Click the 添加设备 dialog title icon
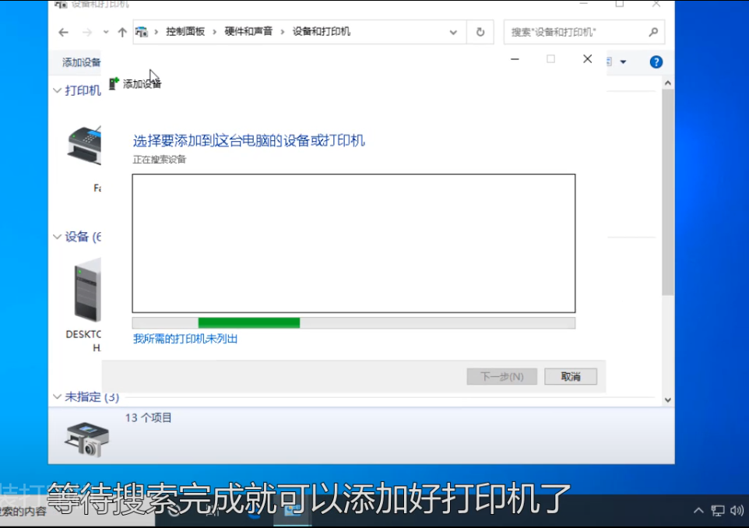Viewport: 749px width, 528px height. click(114, 83)
